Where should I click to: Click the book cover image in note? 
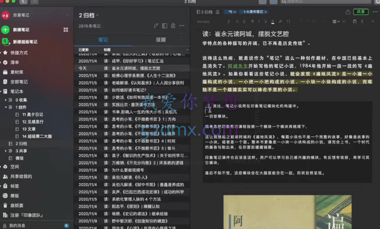coord(287,212)
